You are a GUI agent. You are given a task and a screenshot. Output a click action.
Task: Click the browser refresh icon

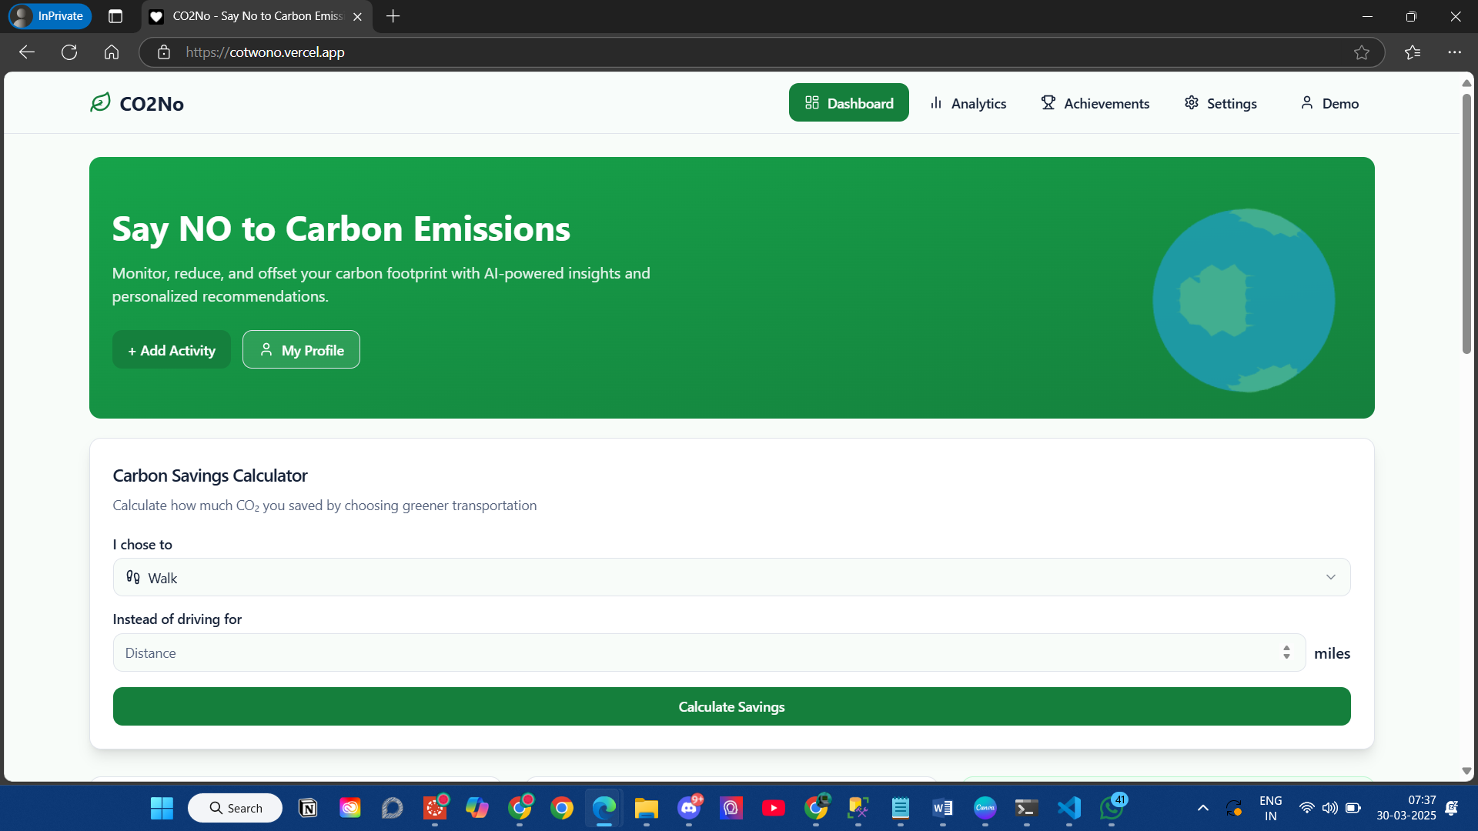[x=69, y=52]
